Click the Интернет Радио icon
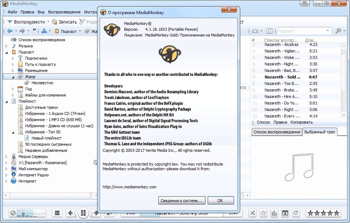 point(14,175)
